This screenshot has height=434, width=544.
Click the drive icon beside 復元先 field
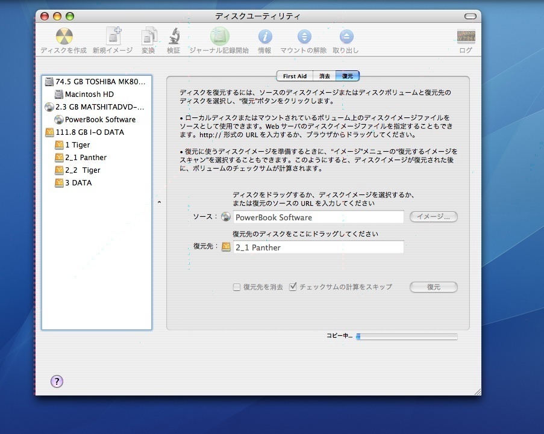[226, 246]
